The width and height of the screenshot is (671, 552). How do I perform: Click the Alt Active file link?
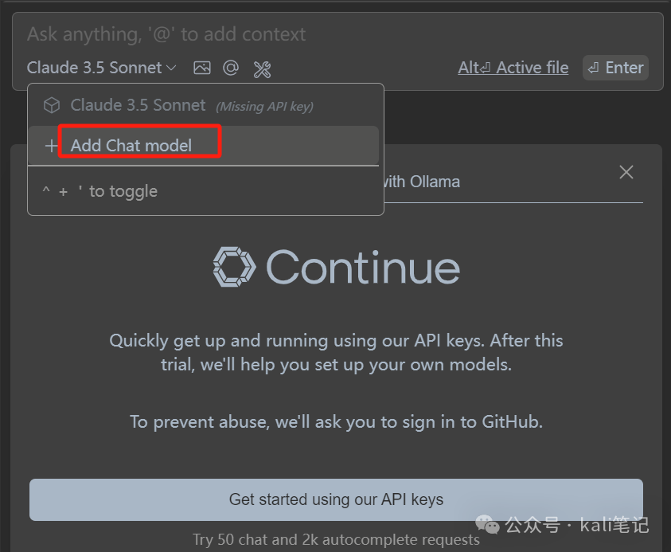[513, 68]
